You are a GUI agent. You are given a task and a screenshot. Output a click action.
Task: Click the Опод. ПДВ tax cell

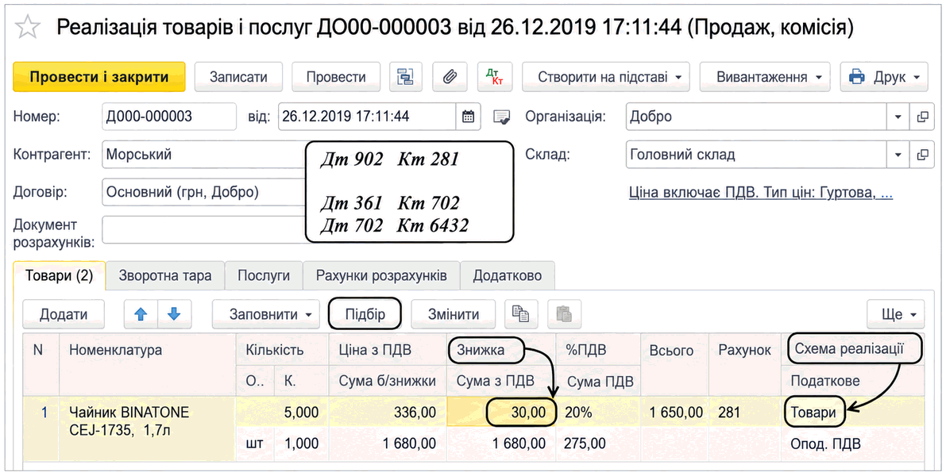point(852,444)
